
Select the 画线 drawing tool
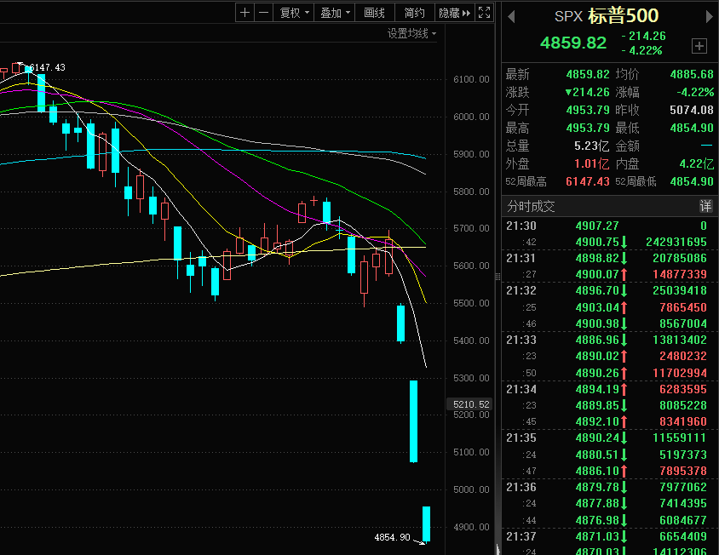[375, 13]
